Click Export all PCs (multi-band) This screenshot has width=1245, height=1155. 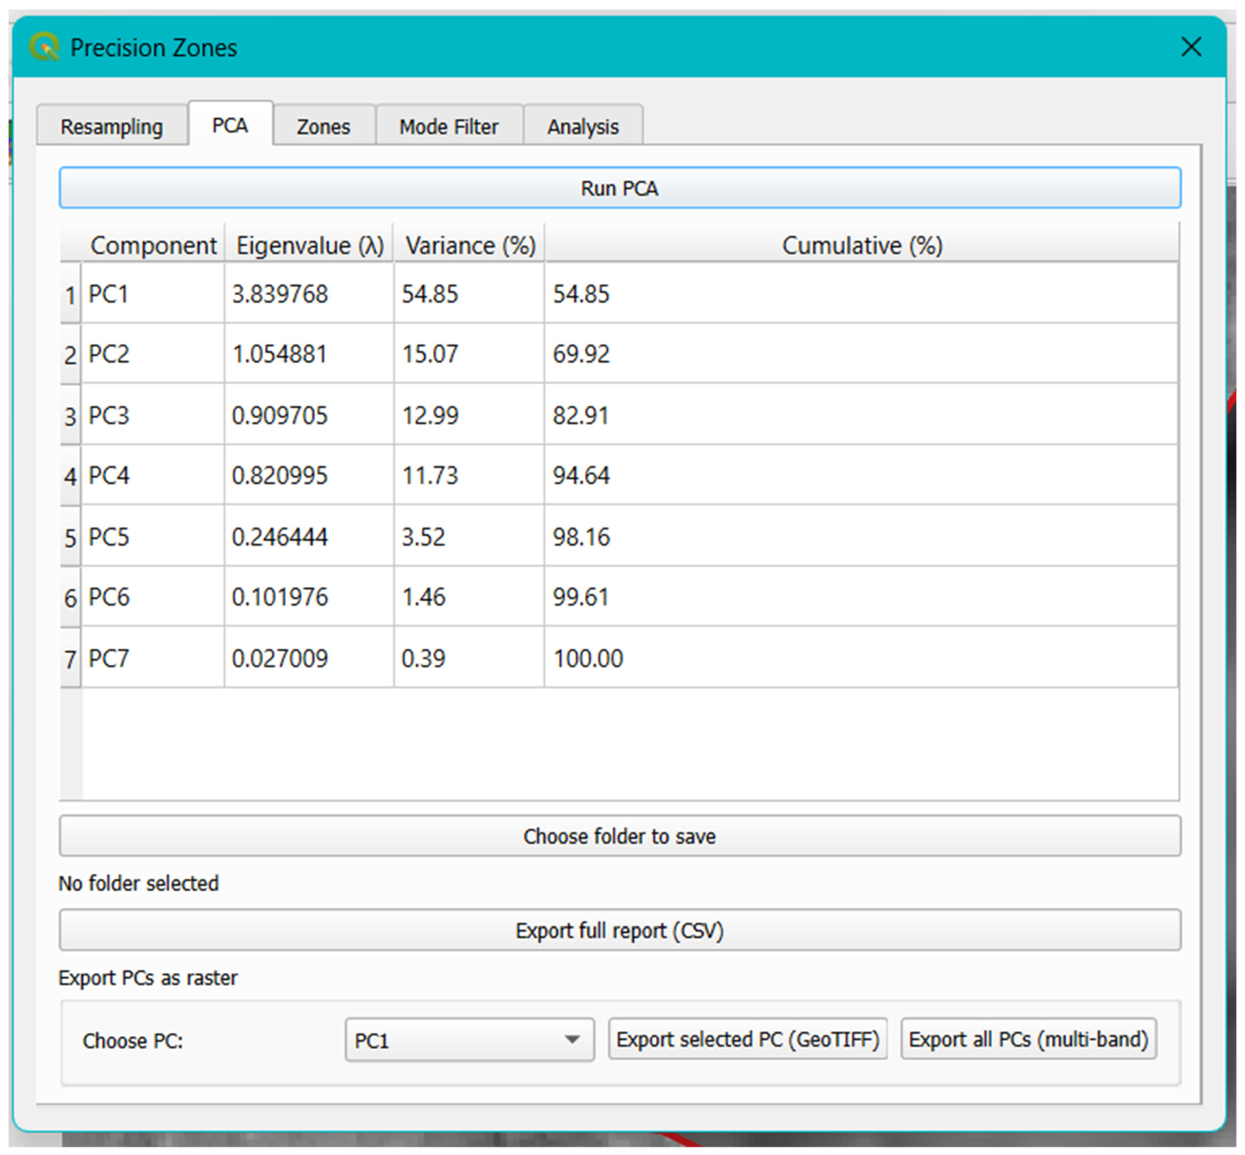coord(1028,1039)
